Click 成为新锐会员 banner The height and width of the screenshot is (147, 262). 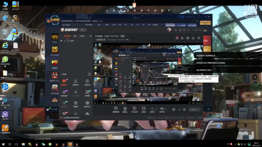pos(205,23)
